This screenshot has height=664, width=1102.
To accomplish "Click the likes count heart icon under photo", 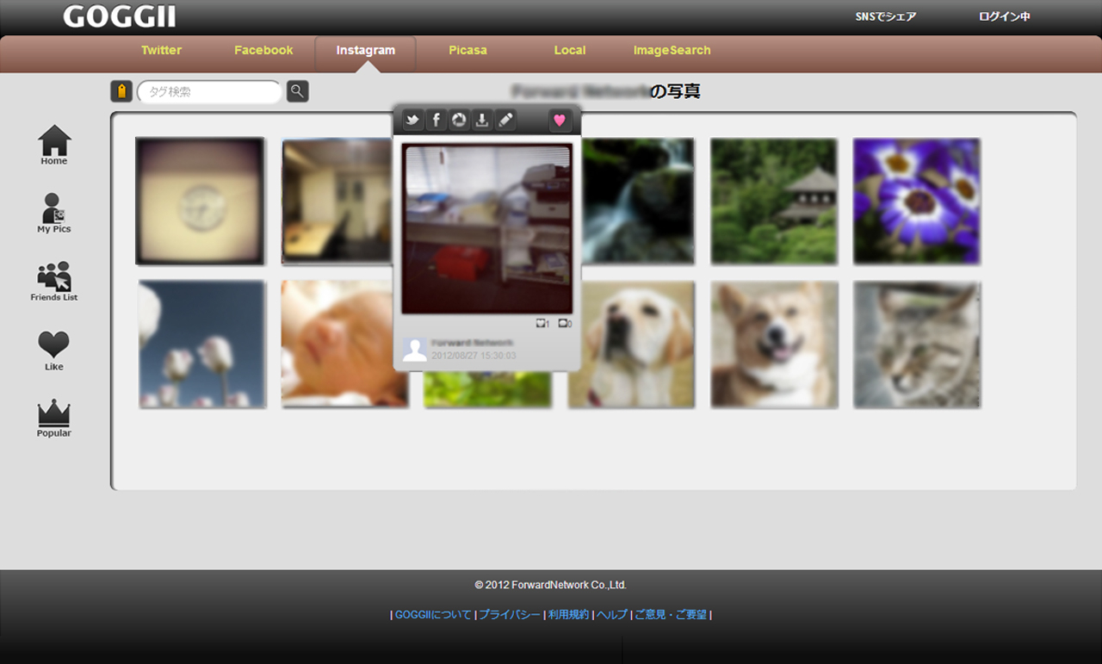I will click(542, 324).
